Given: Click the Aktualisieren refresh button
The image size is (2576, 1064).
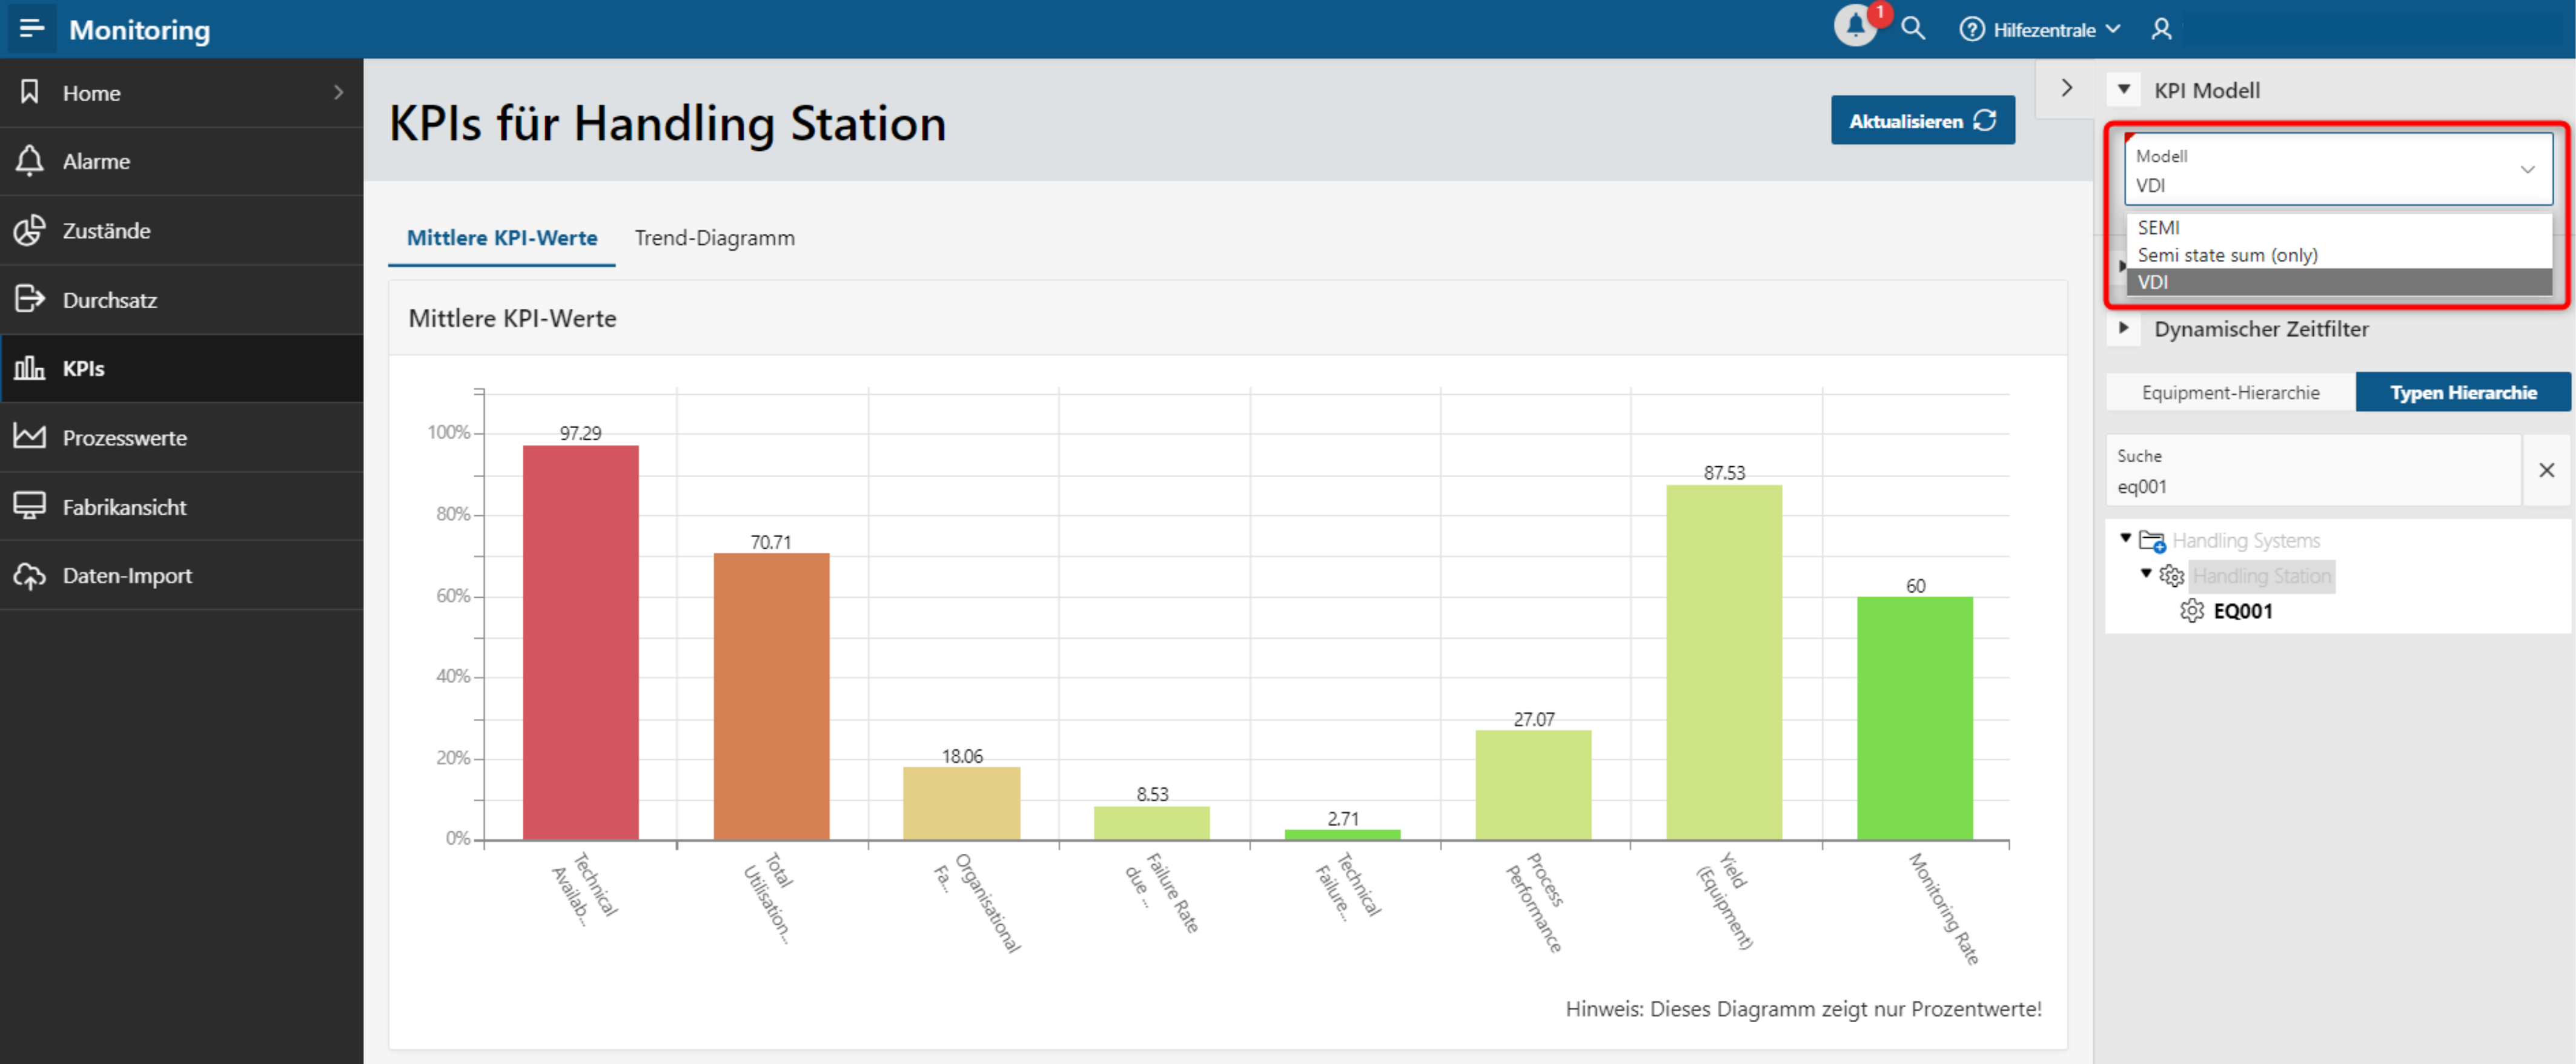Looking at the screenshot, I should click(x=1921, y=120).
